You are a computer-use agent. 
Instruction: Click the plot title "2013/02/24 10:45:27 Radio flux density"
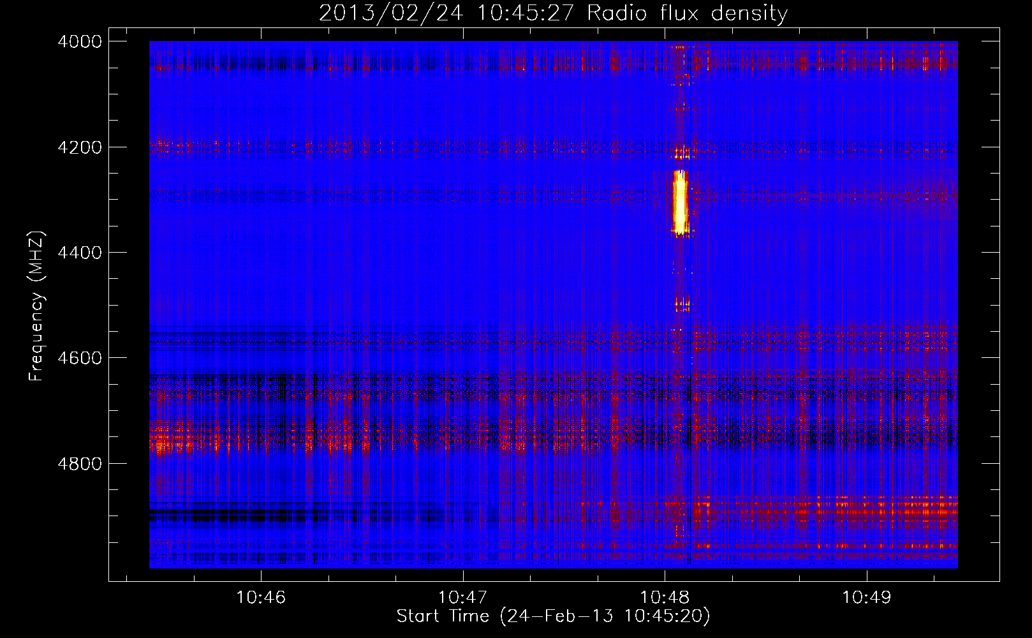click(x=553, y=13)
